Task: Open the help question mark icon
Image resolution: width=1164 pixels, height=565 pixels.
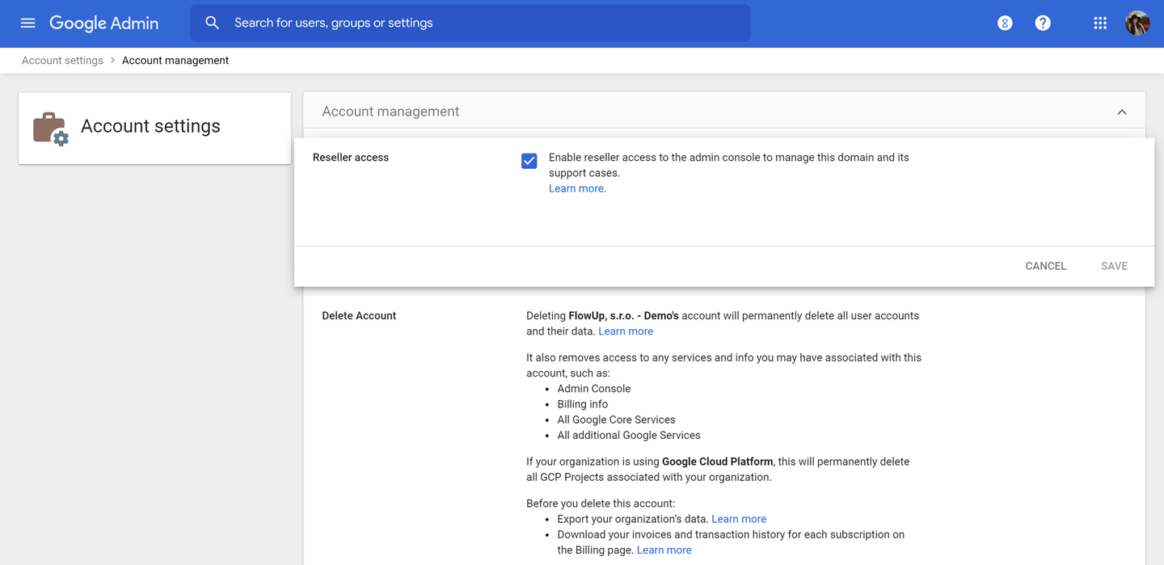Action: [x=1043, y=23]
